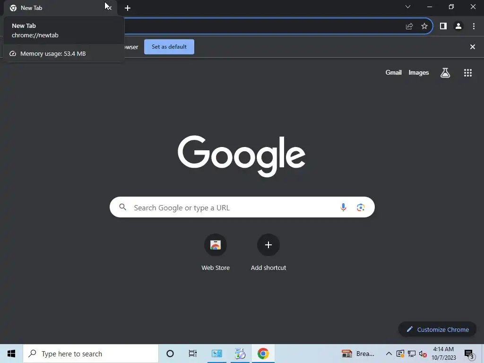
Task: Click the Set as default button
Action: pyautogui.click(x=169, y=47)
